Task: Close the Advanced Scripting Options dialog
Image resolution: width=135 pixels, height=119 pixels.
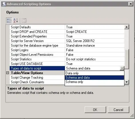Action: coord(130,4)
